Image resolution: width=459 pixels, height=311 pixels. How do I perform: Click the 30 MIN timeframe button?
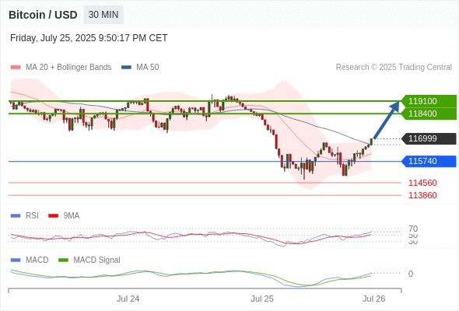[103, 15]
